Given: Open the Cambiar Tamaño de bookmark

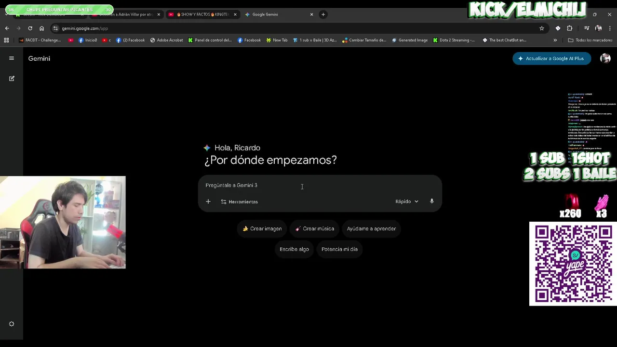Looking at the screenshot, I should 364,40.
